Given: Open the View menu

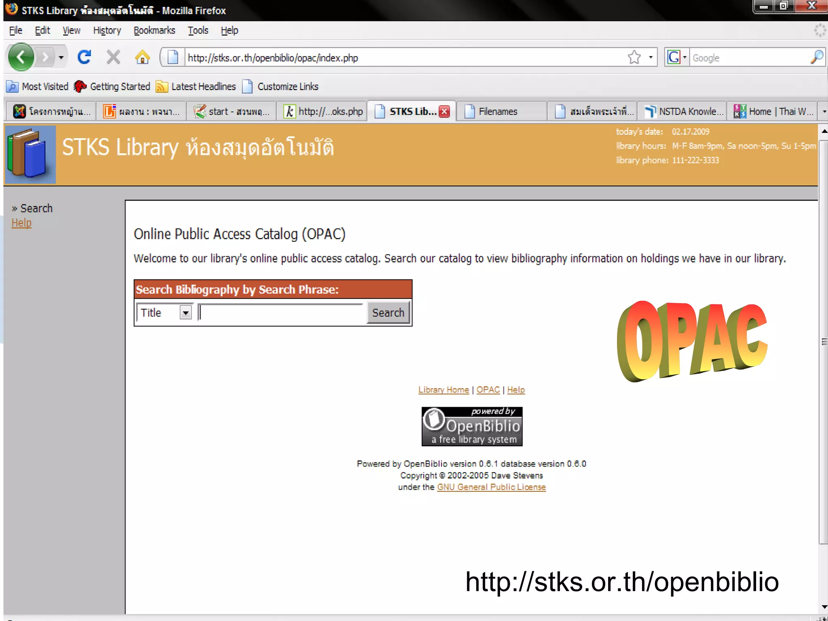Looking at the screenshot, I should [x=71, y=30].
